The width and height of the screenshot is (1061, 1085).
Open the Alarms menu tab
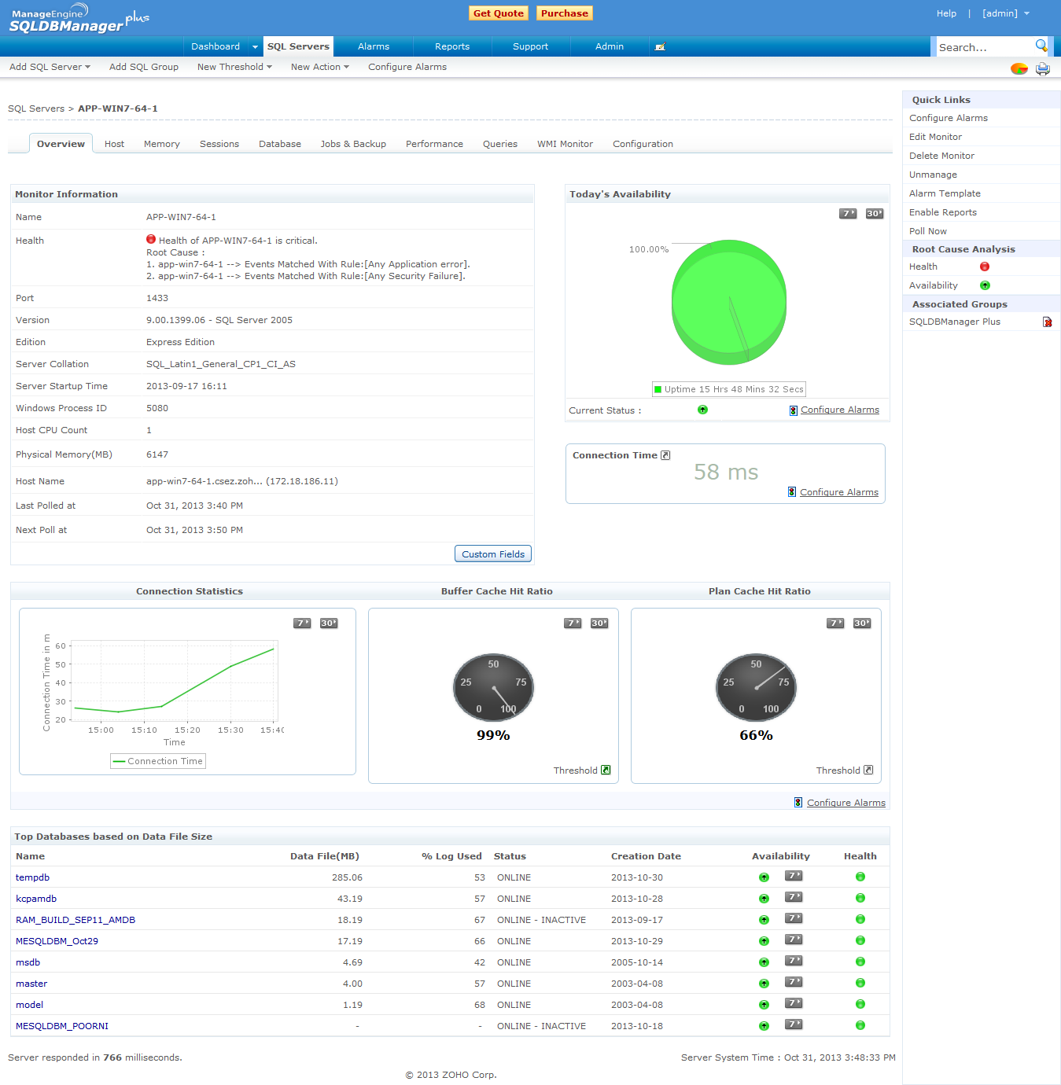click(x=374, y=47)
